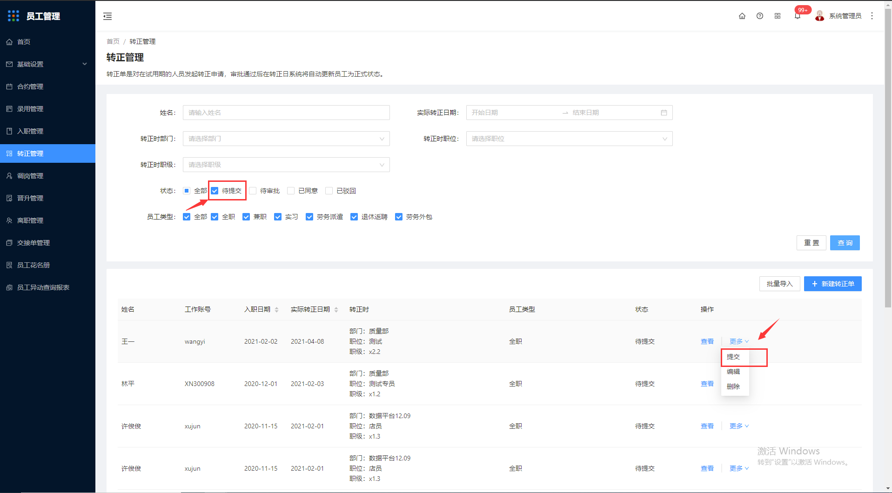Uncheck the 兼职 employee type checkbox
The image size is (892, 493).
point(246,217)
